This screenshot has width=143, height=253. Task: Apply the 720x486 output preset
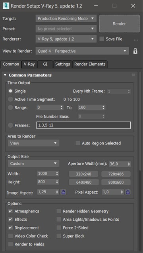click(x=116, y=174)
